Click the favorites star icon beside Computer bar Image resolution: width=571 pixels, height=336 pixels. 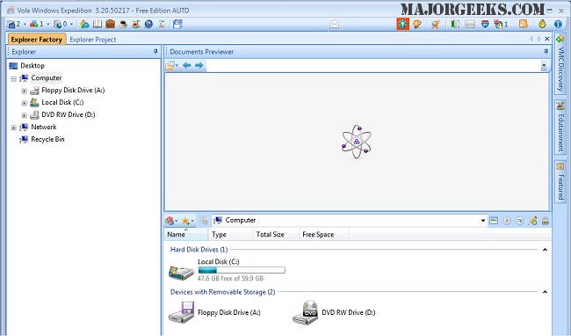coord(186,221)
